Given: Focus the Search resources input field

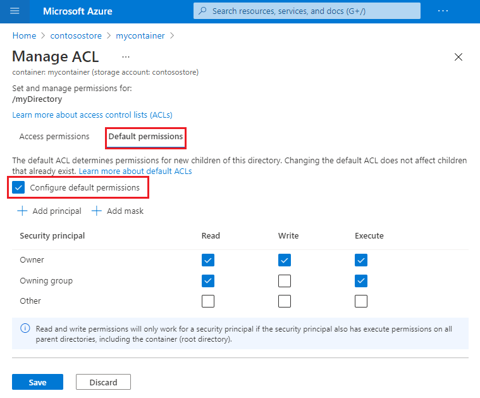Looking at the screenshot, I should click(x=307, y=11).
